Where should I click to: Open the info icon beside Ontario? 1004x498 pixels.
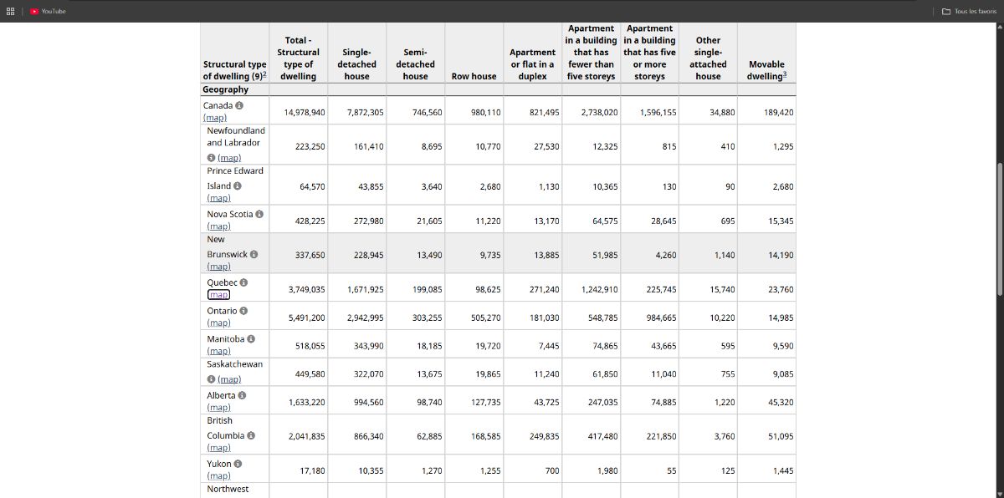coord(243,311)
